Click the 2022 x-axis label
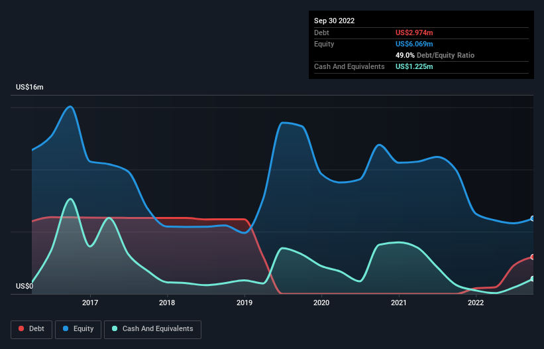 point(476,303)
